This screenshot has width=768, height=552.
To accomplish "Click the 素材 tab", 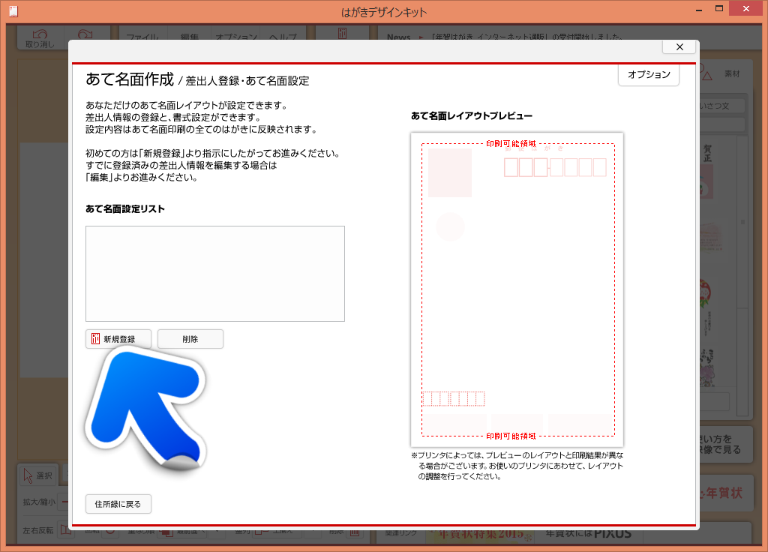I will click(x=731, y=74).
